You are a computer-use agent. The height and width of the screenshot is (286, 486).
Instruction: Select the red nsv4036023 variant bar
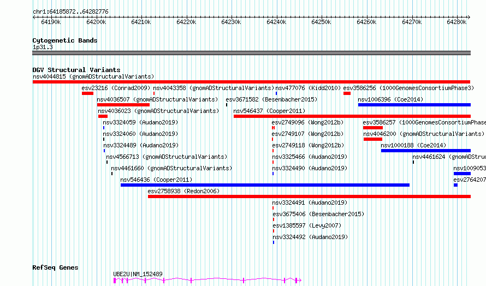click(103, 116)
